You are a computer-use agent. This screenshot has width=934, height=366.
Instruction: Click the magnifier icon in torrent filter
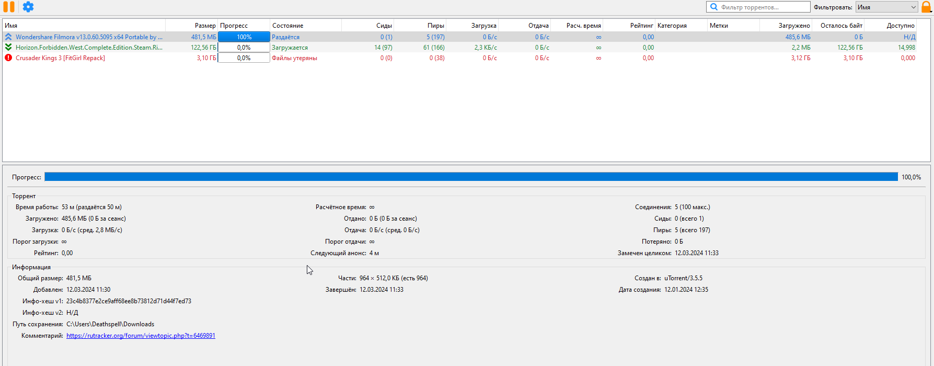(714, 7)
